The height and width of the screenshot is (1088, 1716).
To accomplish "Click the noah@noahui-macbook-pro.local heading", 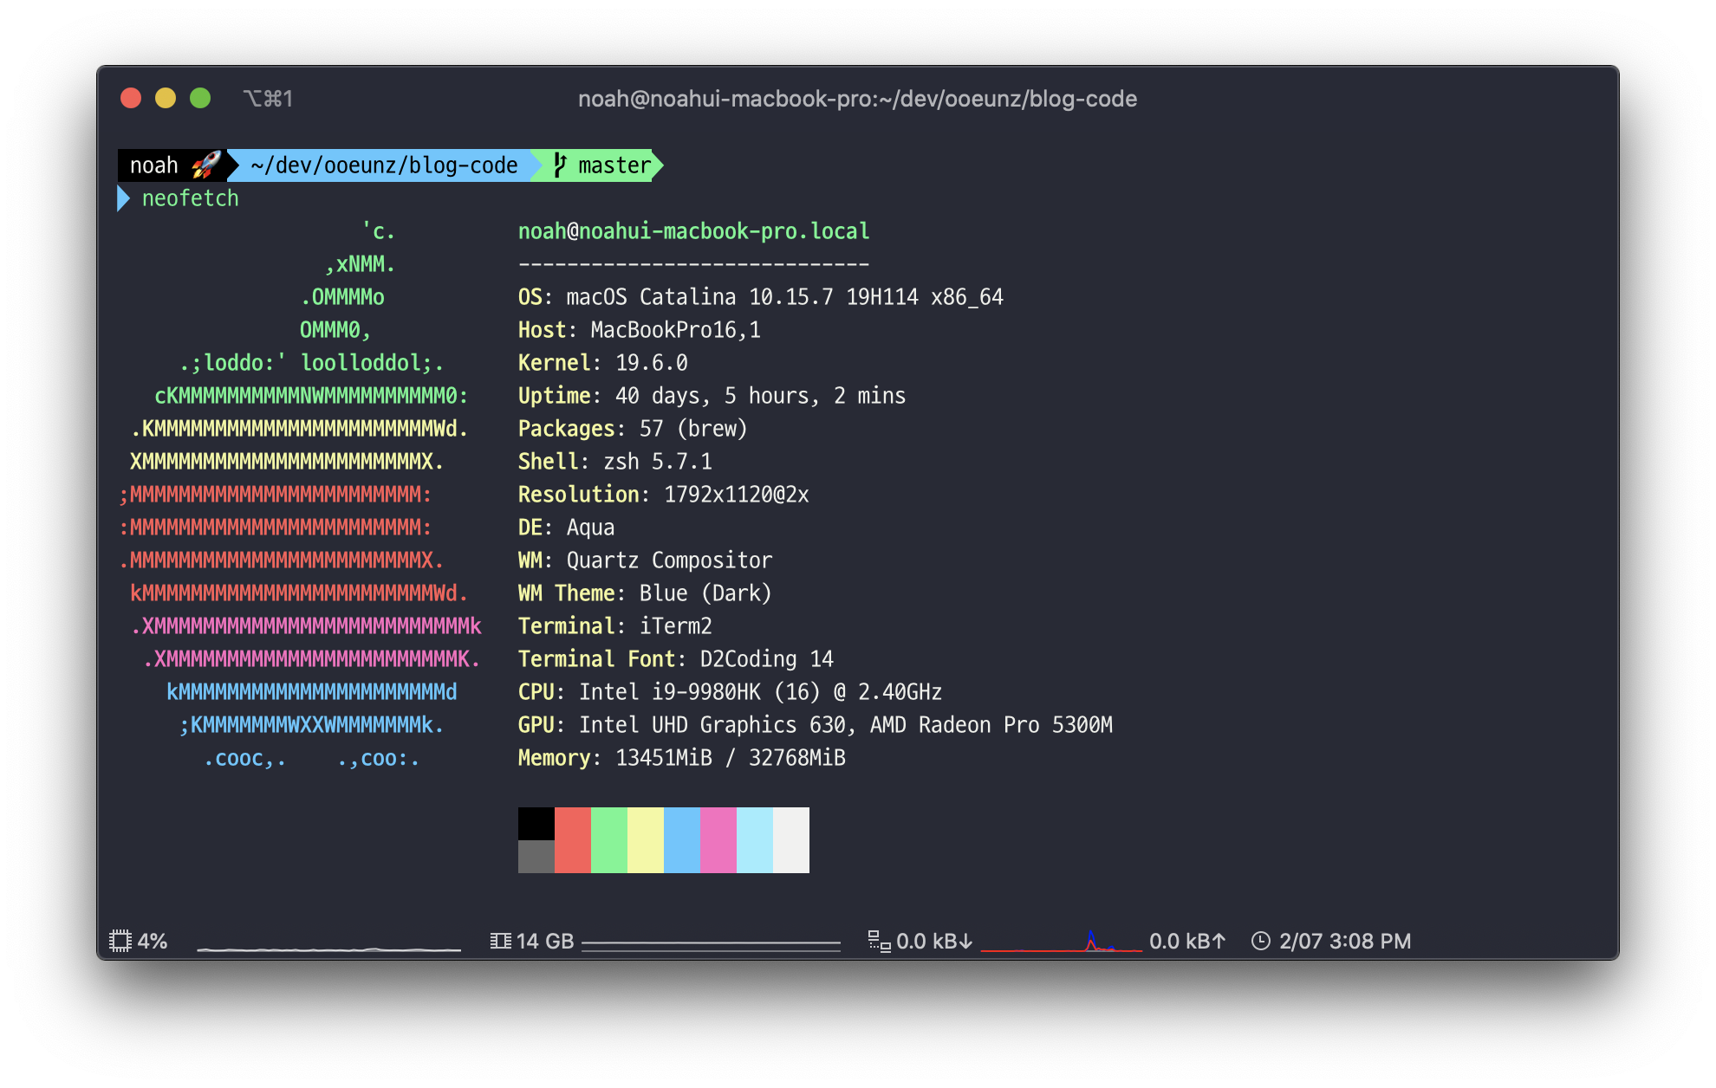I will pos(693,231).
